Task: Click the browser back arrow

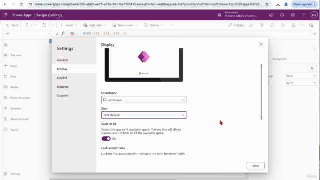Action: 5,4
